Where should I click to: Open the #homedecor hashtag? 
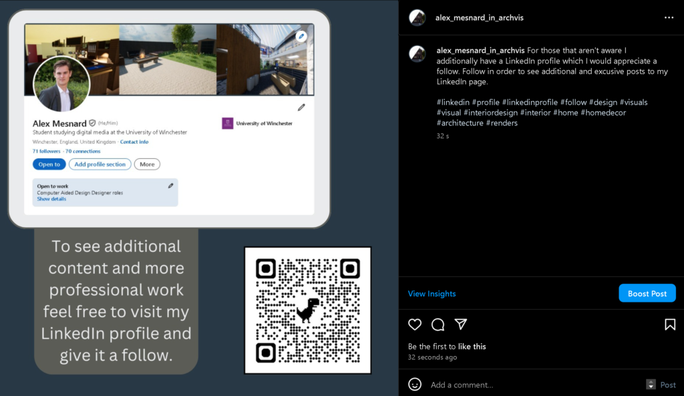coord(603,113)
